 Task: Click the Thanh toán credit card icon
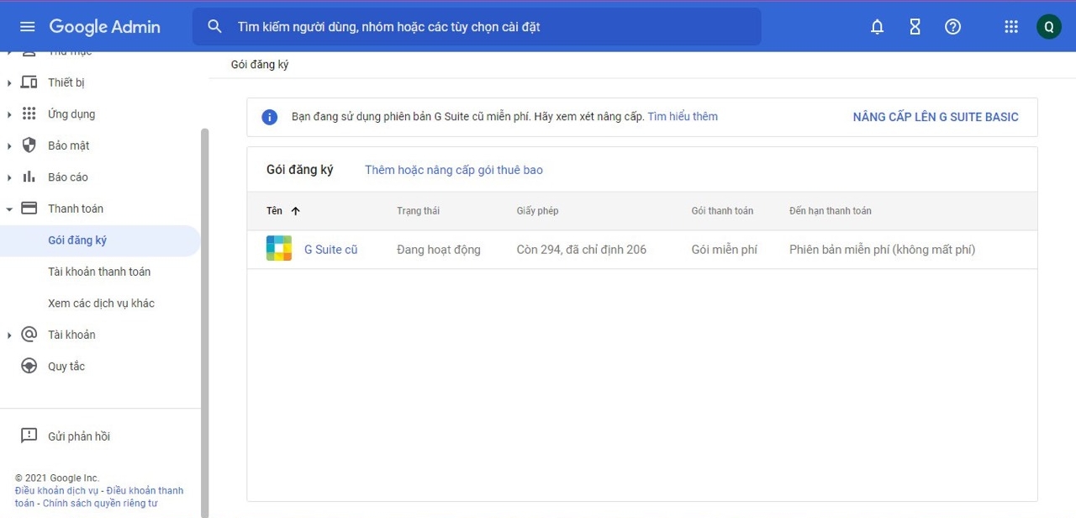[x=29, y=209]
